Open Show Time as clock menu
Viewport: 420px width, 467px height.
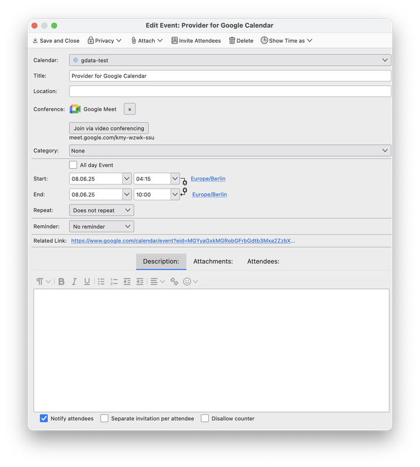(x=286, y=40)
